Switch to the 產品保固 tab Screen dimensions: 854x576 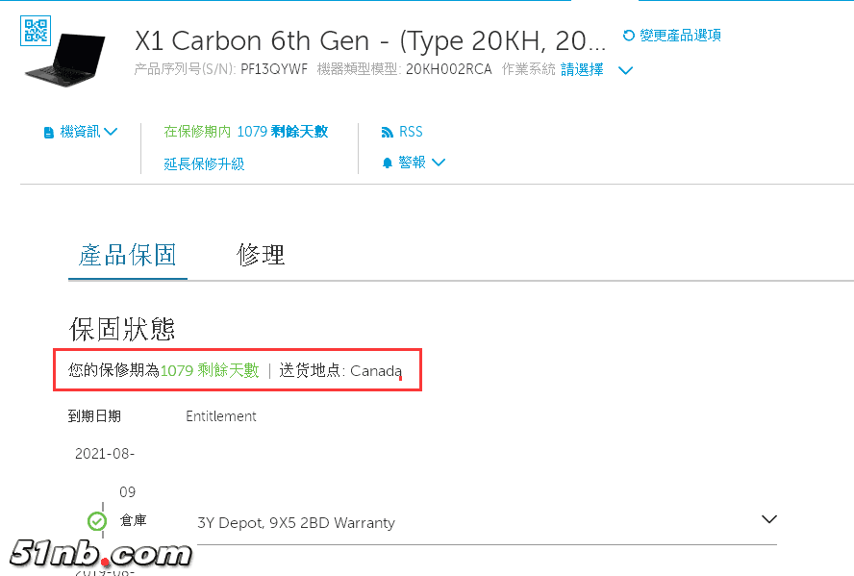coord(128,255)
